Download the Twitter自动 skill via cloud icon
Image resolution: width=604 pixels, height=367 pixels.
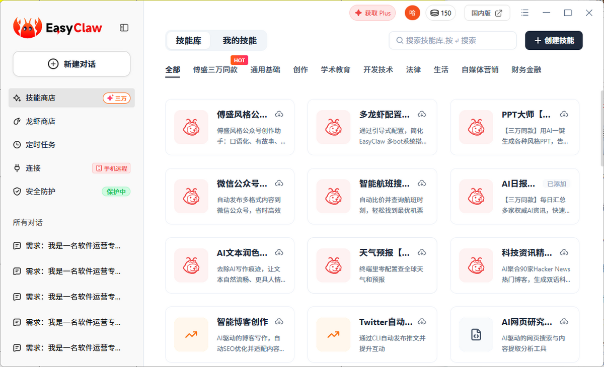[422, 322]
